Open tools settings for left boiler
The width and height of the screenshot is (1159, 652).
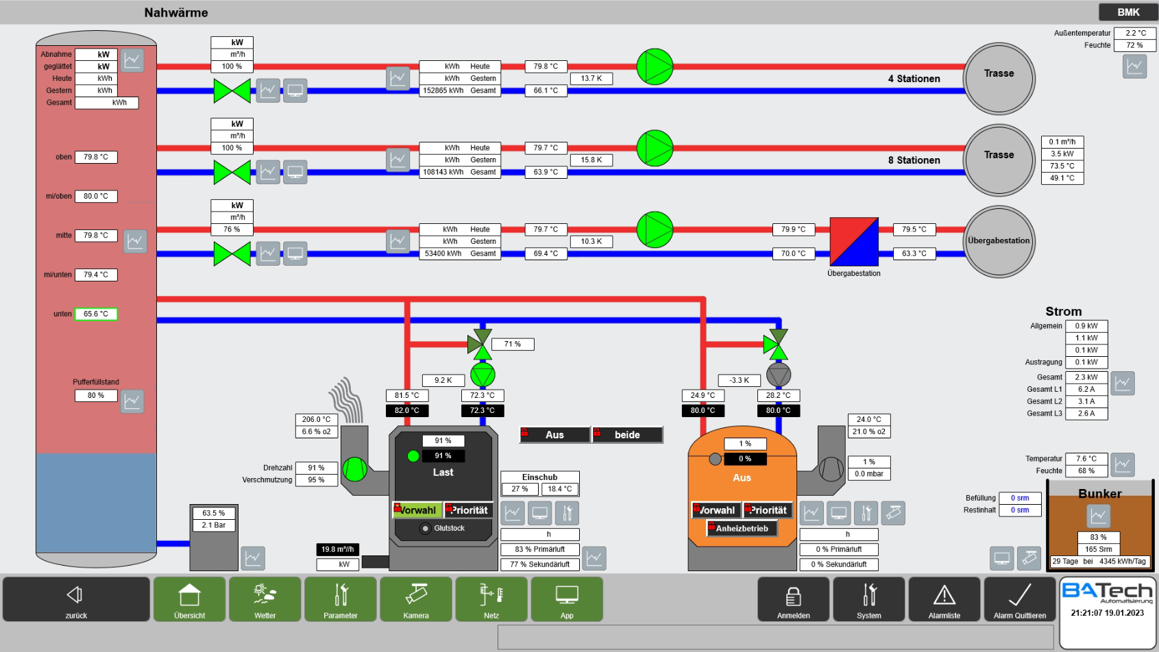tap(568, 513)
